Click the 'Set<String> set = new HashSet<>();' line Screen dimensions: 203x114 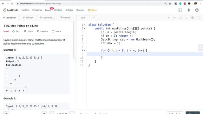128,39
